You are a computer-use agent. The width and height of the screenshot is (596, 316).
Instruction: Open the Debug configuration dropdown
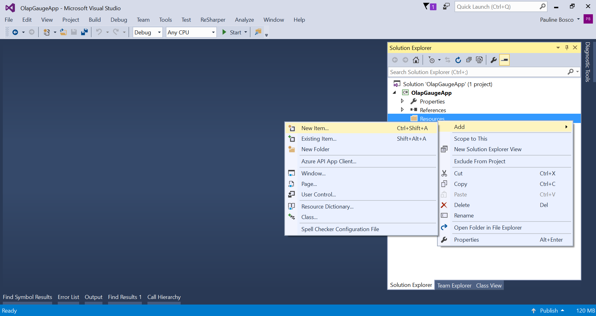148,32
